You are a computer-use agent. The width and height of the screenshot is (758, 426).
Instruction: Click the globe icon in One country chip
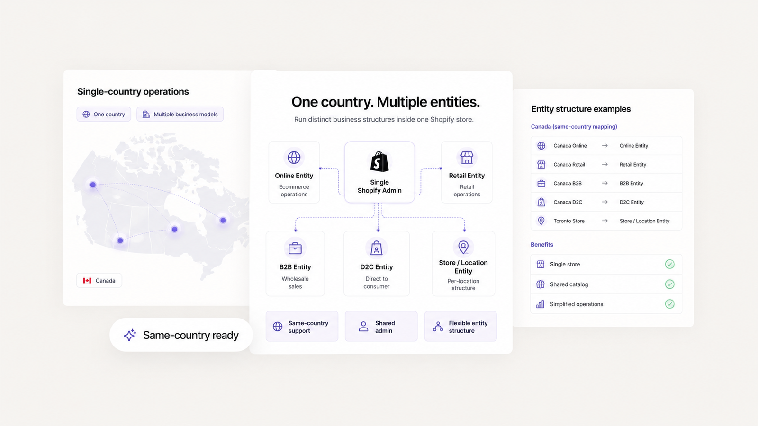[x=86, y=114]
